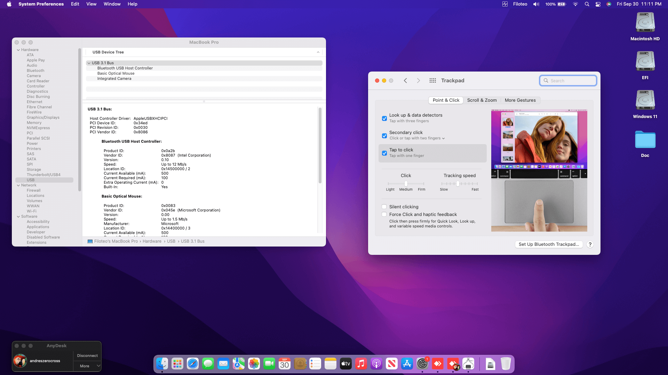The height and width of the screenshot is (375, 668).
Task: Collapse the Software section in sidebar
Action: (18, 217)
